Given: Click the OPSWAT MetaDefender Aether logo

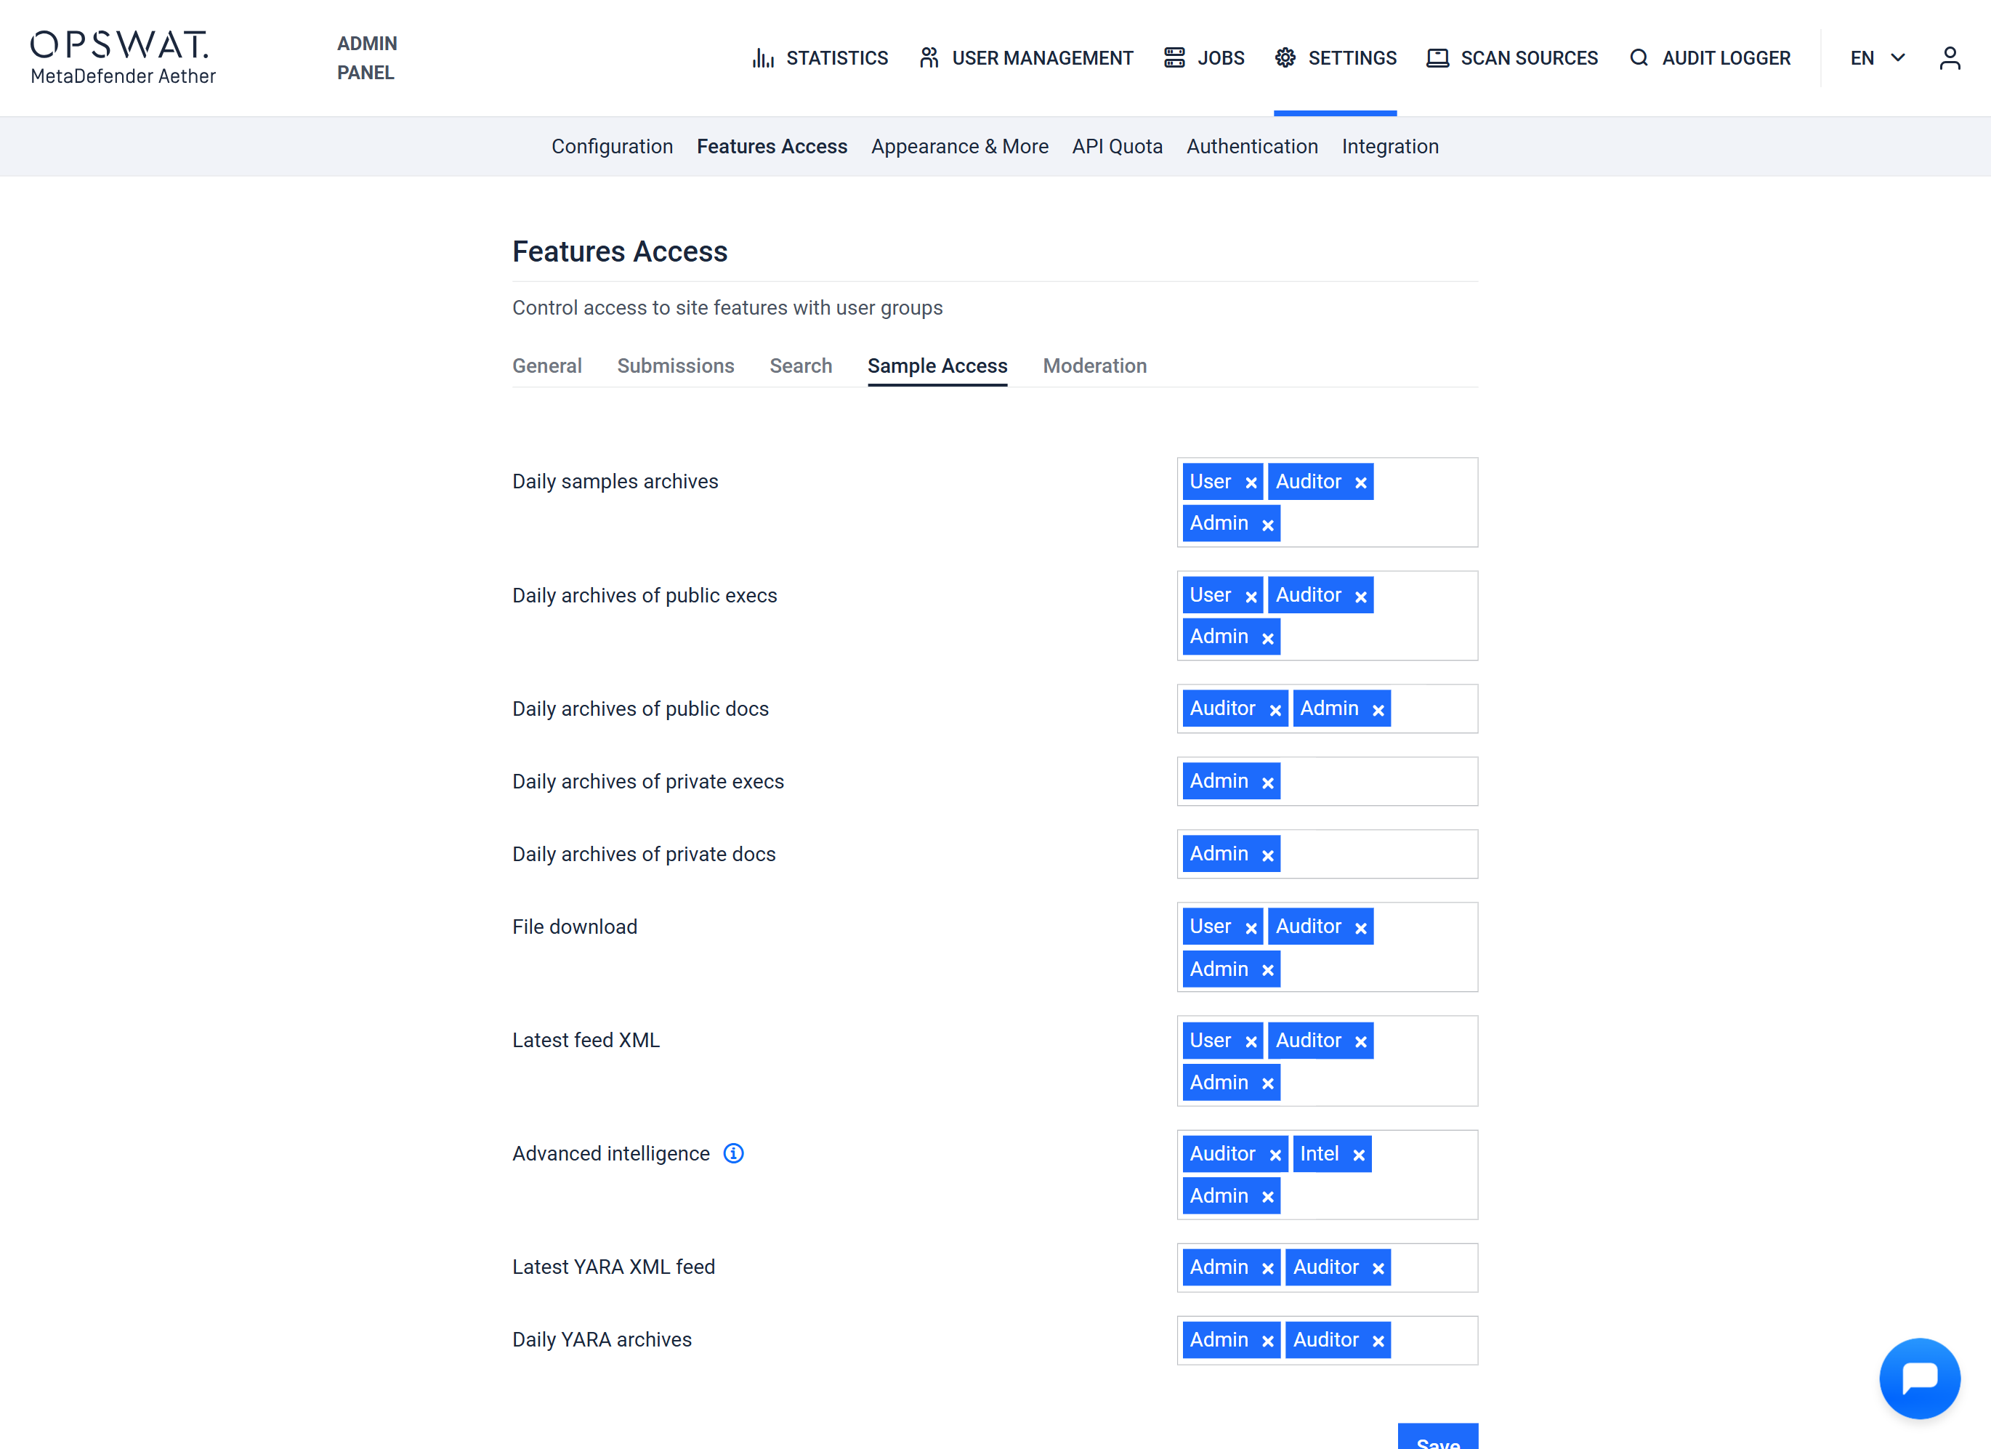Looking at the screenshot, I should [123, 58].
